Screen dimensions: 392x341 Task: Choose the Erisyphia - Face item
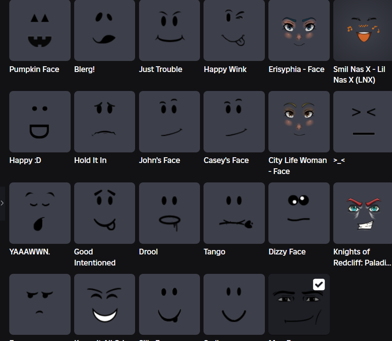(298, 30)
